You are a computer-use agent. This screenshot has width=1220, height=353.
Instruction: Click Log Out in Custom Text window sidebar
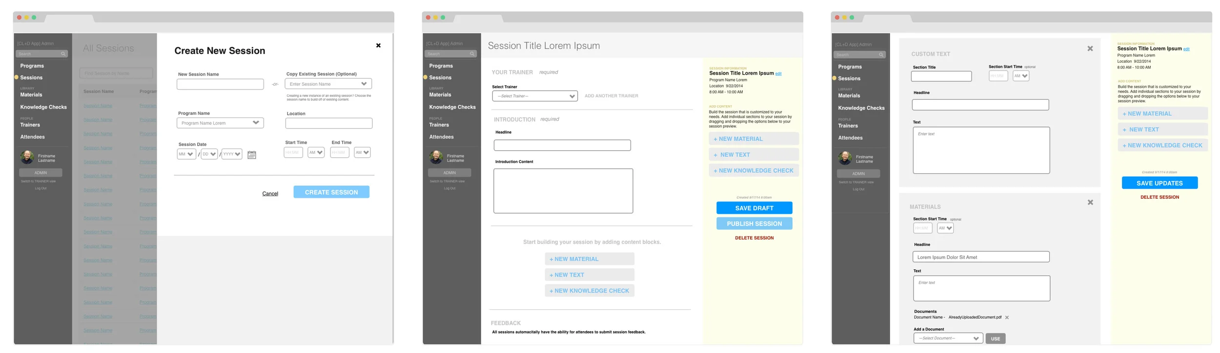[858, 189]
